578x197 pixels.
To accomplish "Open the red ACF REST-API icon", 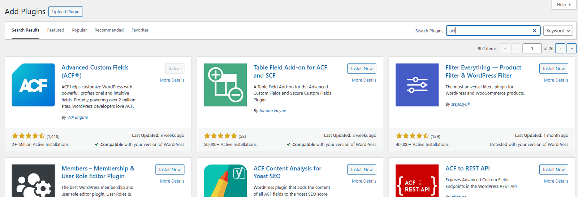I will pyautogui.click(x=417, y=181).
